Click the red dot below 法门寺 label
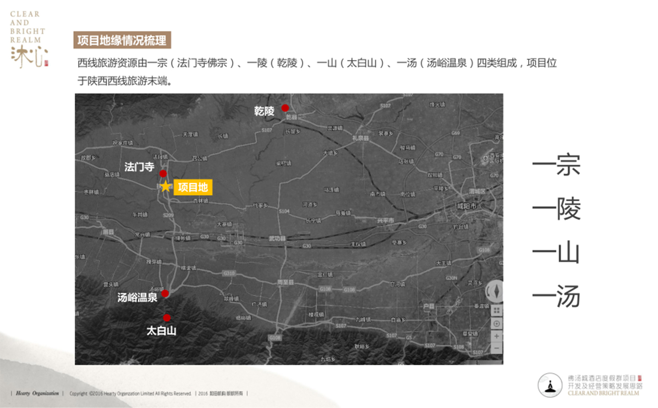 [x=163, y=174]
